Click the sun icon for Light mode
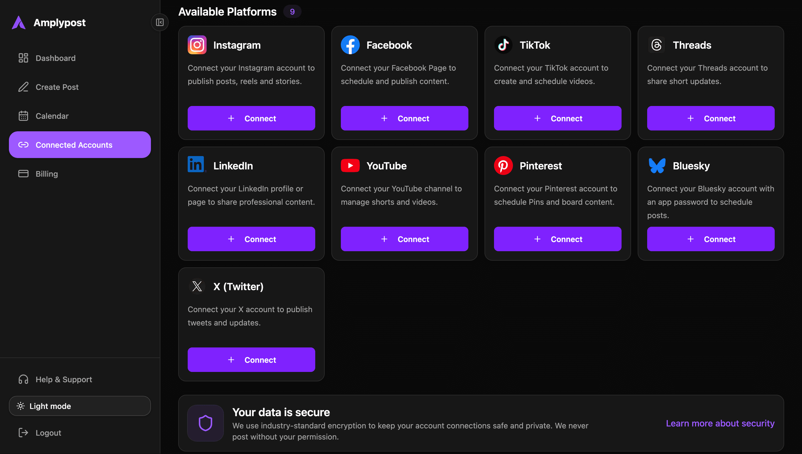The image size is (802, 454). 21,406
